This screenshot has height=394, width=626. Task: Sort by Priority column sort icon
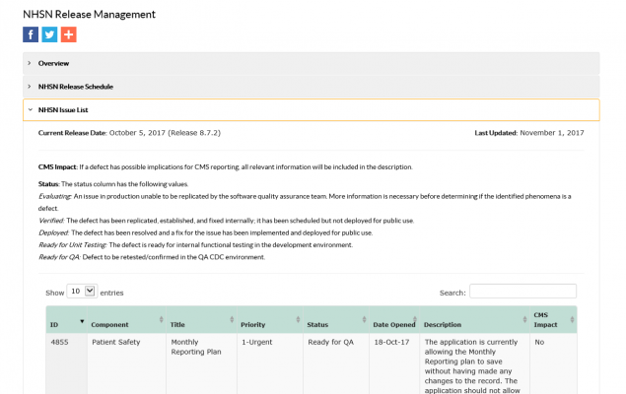pos(296,320)
